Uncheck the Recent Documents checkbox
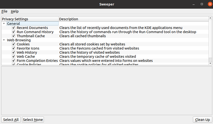Image resolution: width=213 pixels, height=124 pixels. [14, 28]
